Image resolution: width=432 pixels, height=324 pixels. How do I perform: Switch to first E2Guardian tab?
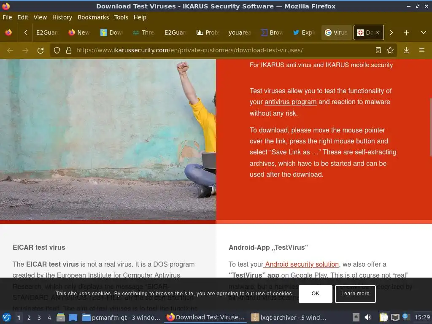pyautogui.click(x=48, y=32)
